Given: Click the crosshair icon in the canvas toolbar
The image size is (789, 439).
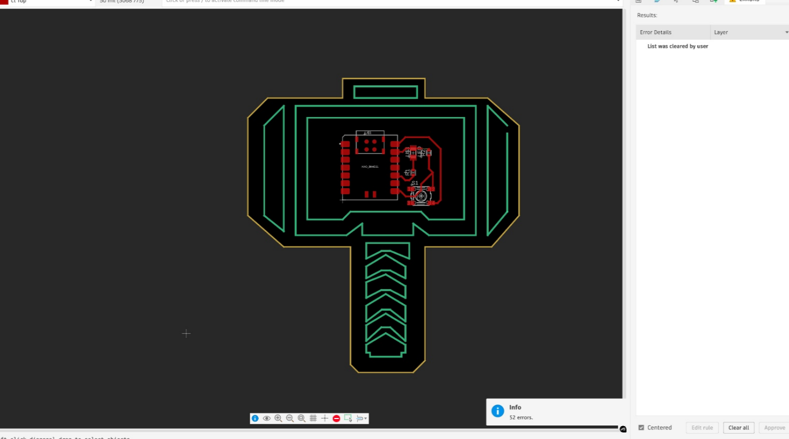Looking at the screenshot, I should point(324,419).
